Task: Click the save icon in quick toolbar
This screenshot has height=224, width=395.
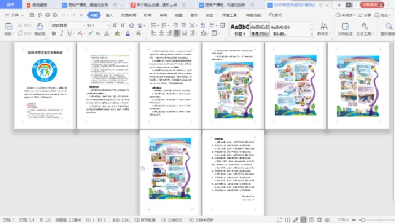Action: [32, 15]
